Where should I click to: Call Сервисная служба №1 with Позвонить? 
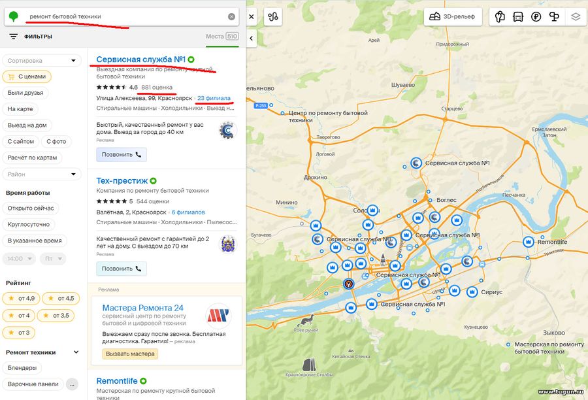pyautogui.click(x=122, y=155)
